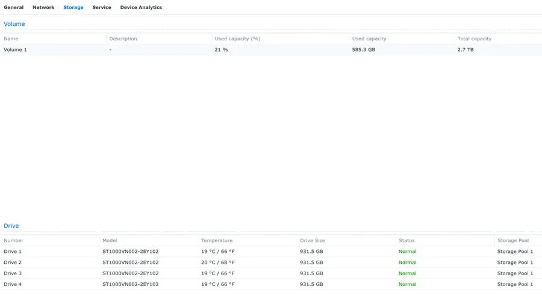
Task: Click Drive 3 temperature value
Action: click(218, 273)
